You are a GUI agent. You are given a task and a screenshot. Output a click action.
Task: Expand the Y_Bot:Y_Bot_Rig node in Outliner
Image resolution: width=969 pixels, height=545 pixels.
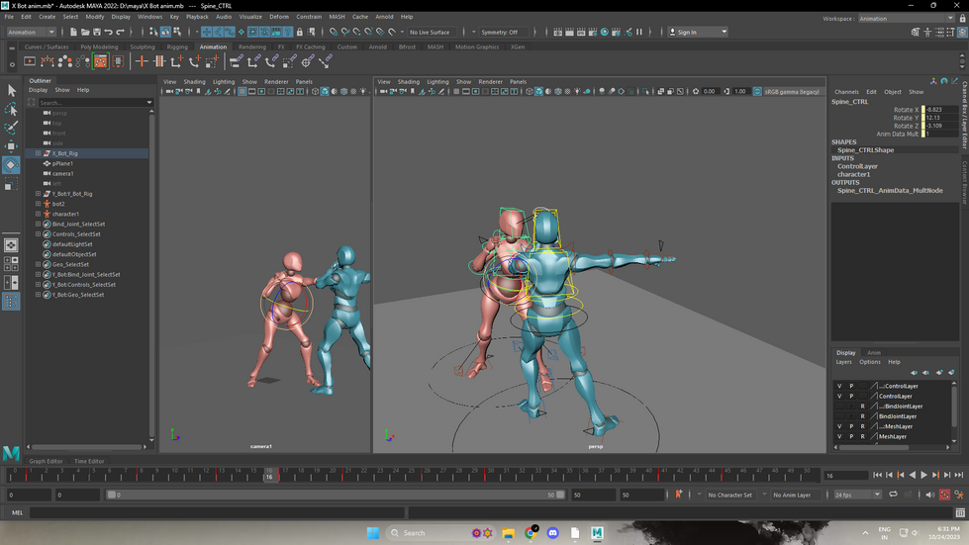pos(38,194)
